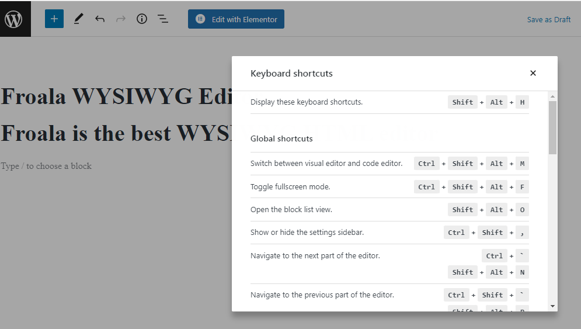Open the WordPress logo menu

[x=15, y=19]
